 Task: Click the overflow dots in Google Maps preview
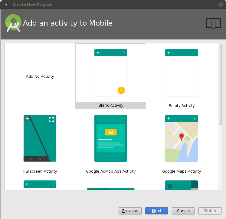tap(195, 118)
